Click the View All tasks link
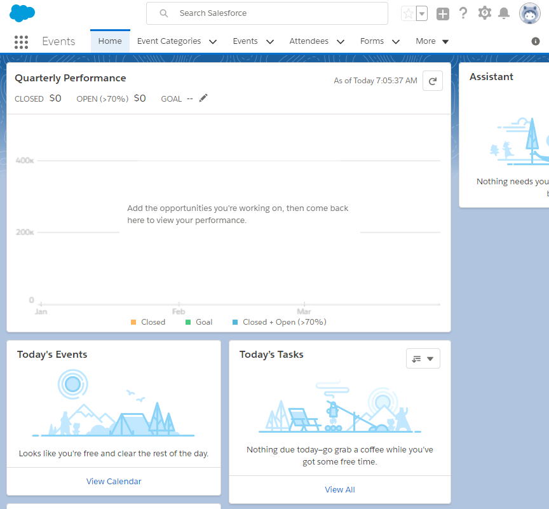The height and width of the screenshot is (509, 549). click(x=339, y=490)
